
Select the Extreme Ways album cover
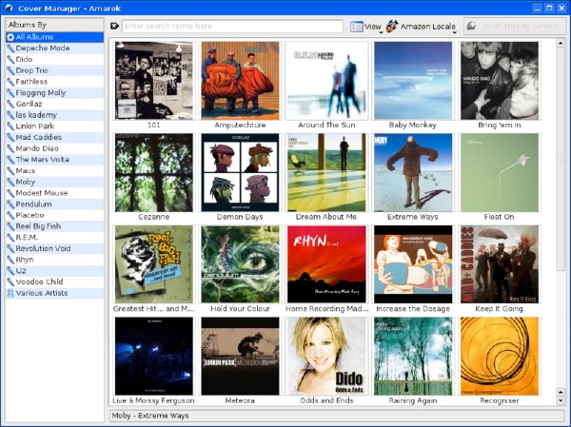click(x=413, y=172)
